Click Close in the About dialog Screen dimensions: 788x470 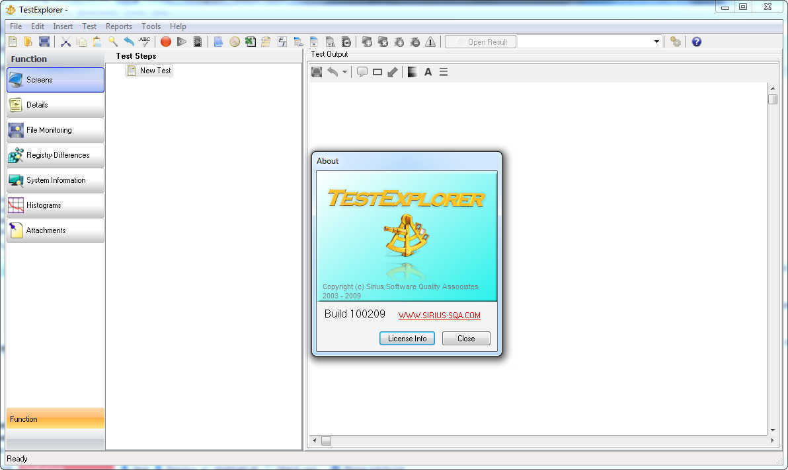(x=466, y=339)
